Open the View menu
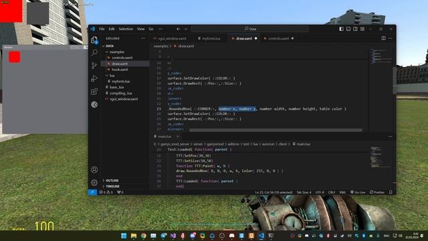The height and width of the screenshot is (241, 428). (141, 29)
